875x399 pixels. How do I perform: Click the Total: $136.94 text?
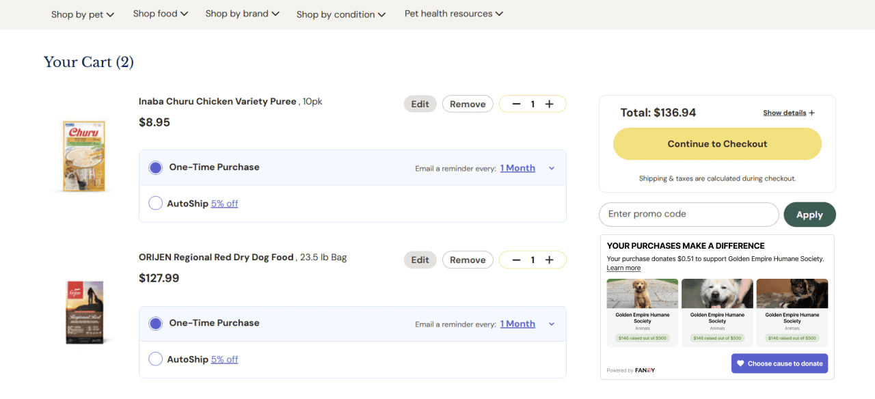point(658,113)
